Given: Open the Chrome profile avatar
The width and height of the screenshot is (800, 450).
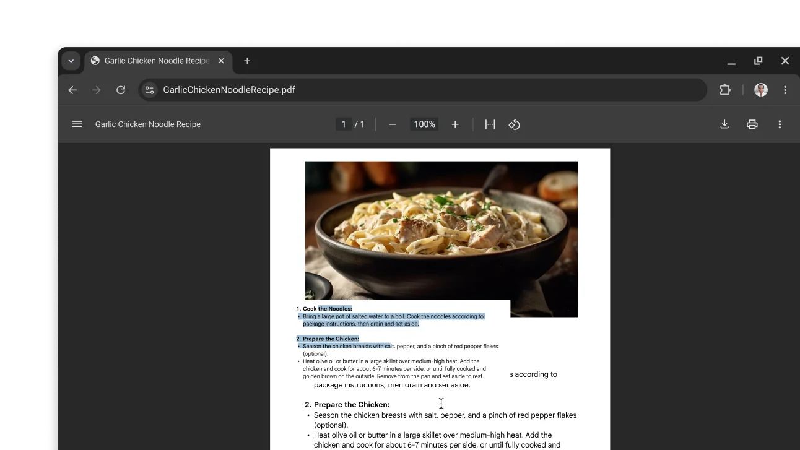Looking at the screenshot, I should [x=760, y=90].
